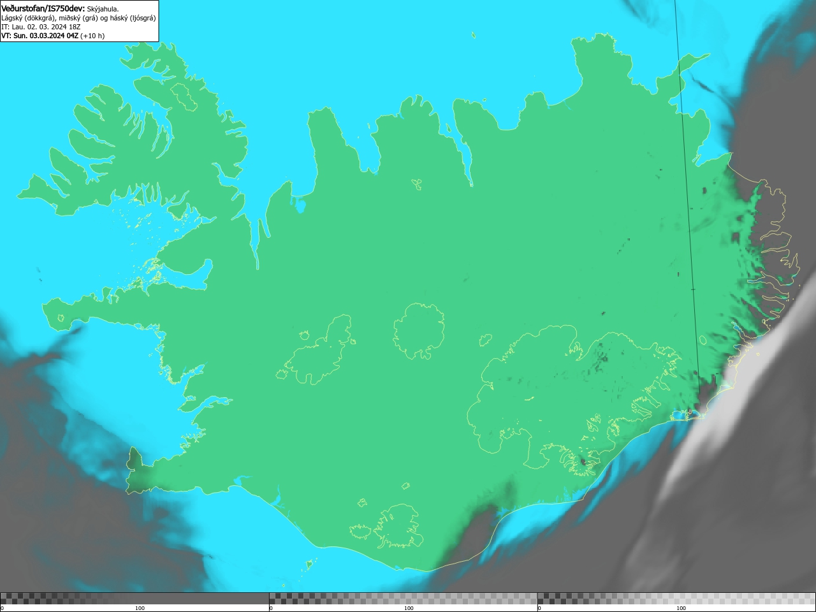Click the "100" label under the light gray scale

681,608
